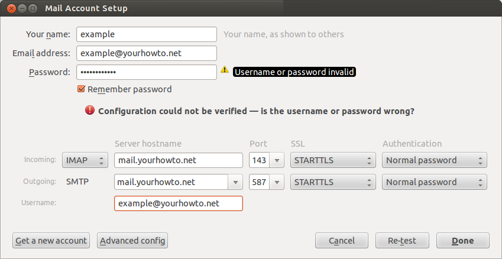The image size is (502, 259).
Task: Click the red error icon before configuration message
Action: 90,111
